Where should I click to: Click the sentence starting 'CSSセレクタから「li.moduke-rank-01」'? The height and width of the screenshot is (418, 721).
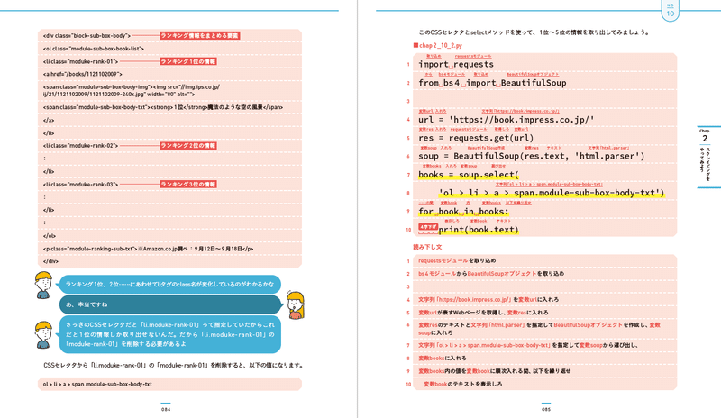(174, 366)
